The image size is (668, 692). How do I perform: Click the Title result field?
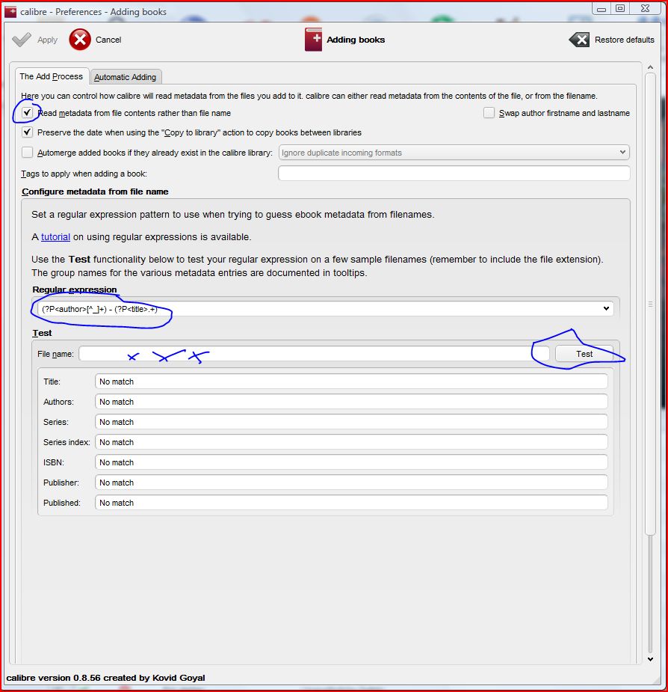coord(351,382)
